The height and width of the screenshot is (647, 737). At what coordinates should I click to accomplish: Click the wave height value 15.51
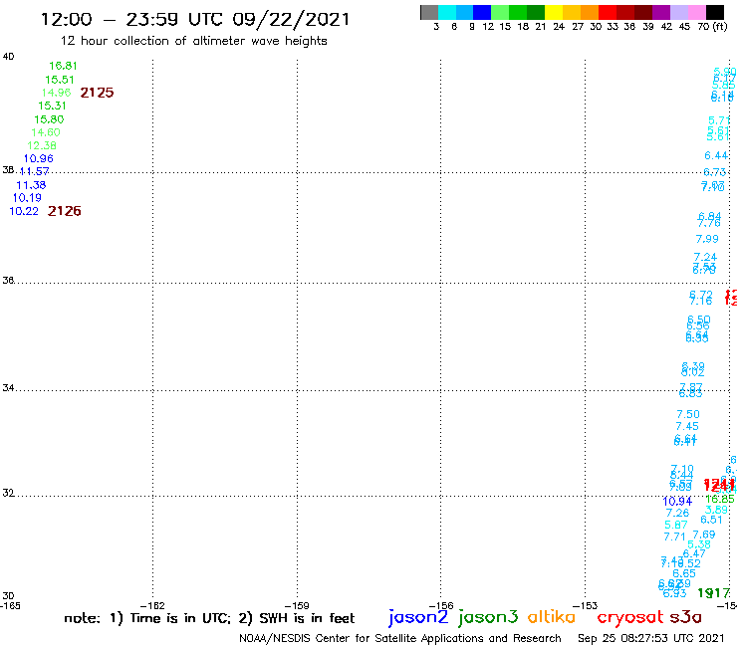pyautogui.click(x=59, y=80)
